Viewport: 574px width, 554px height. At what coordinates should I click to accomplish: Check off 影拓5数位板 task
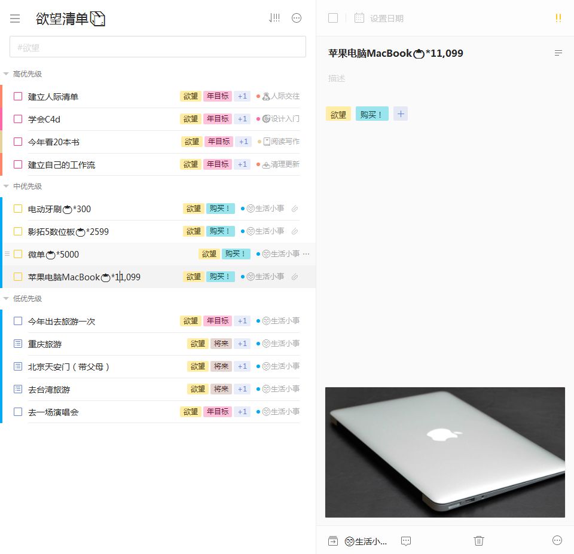click(17, 231)
